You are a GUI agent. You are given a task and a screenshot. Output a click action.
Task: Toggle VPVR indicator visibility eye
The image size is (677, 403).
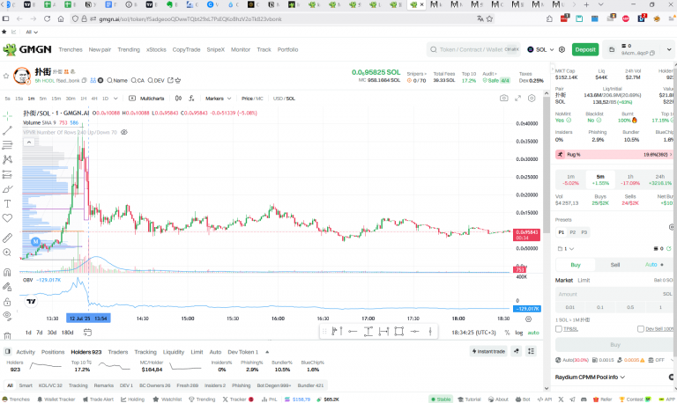pyautogui.click(x=124, y=132)
